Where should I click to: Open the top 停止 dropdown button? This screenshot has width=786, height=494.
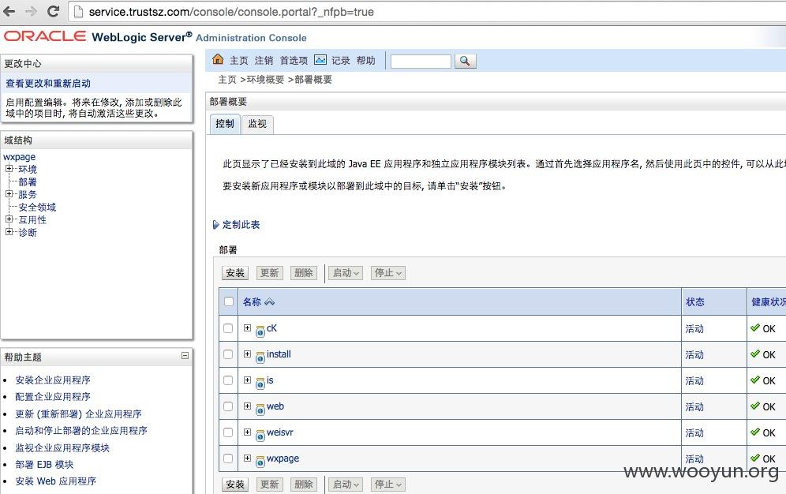pos(388,273)
